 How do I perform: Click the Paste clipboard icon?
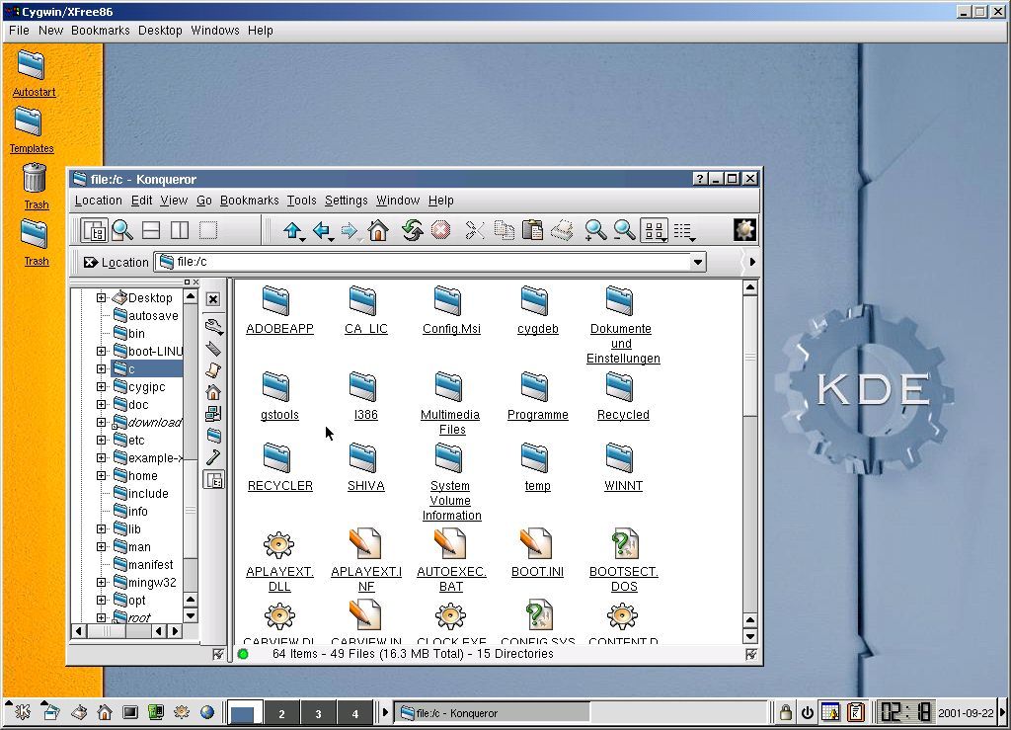coord(532,231)
